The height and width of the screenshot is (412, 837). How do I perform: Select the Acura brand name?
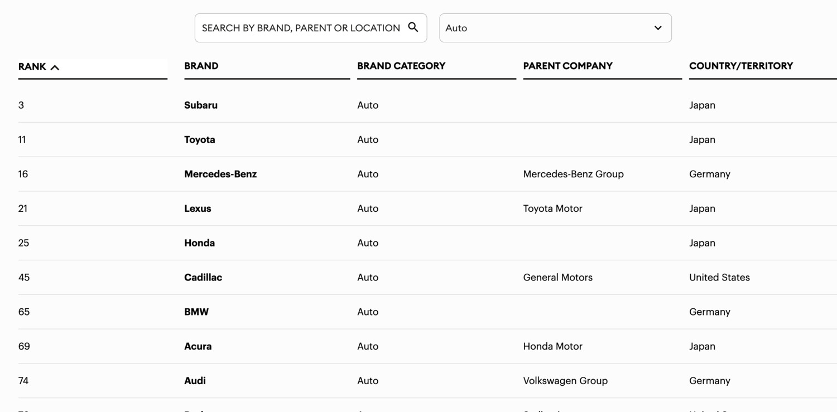click(198, 346)
